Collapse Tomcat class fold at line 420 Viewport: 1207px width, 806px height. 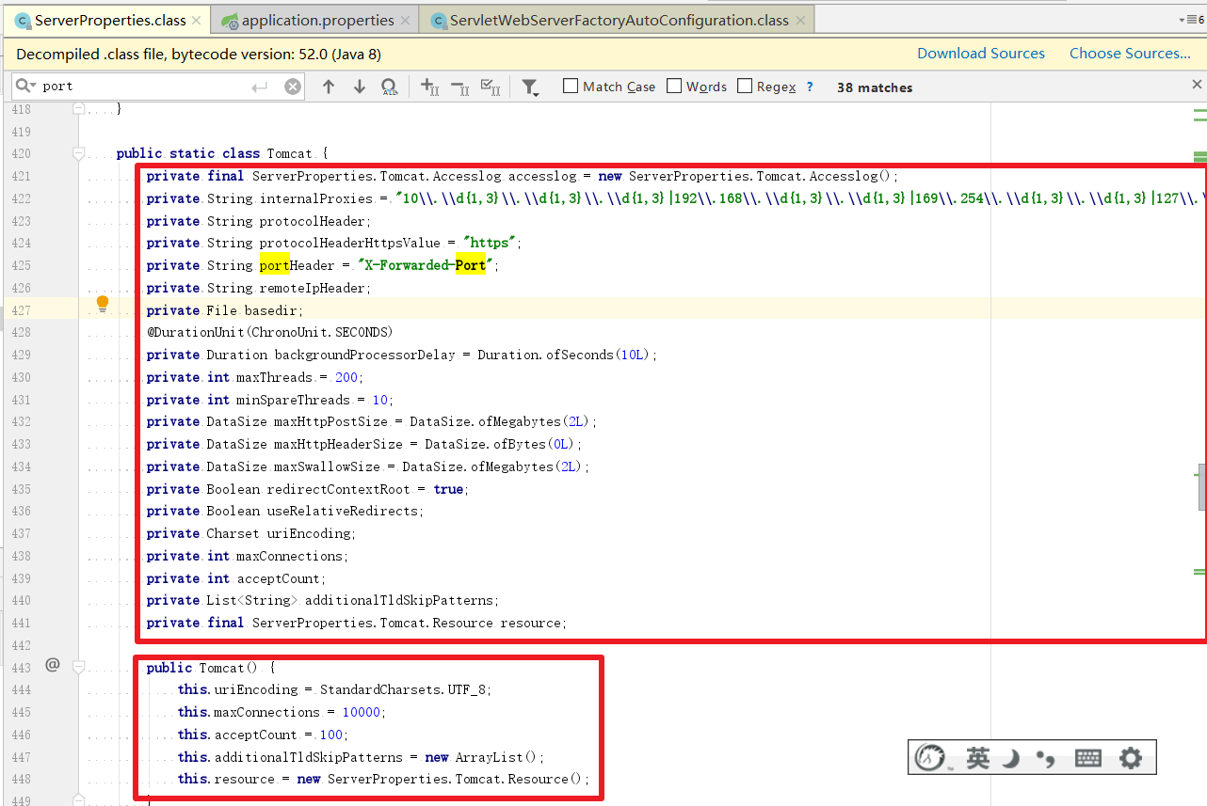80,153
